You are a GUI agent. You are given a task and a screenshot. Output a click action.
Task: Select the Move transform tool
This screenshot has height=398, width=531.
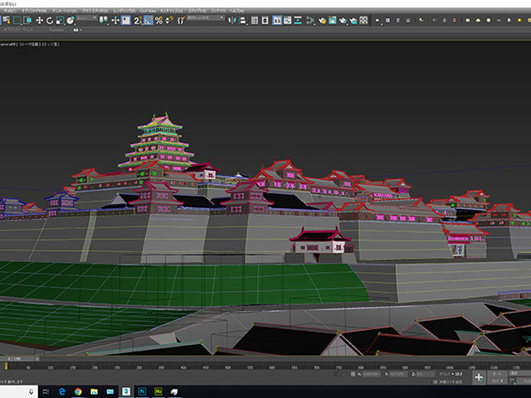(x=40, y=20)
